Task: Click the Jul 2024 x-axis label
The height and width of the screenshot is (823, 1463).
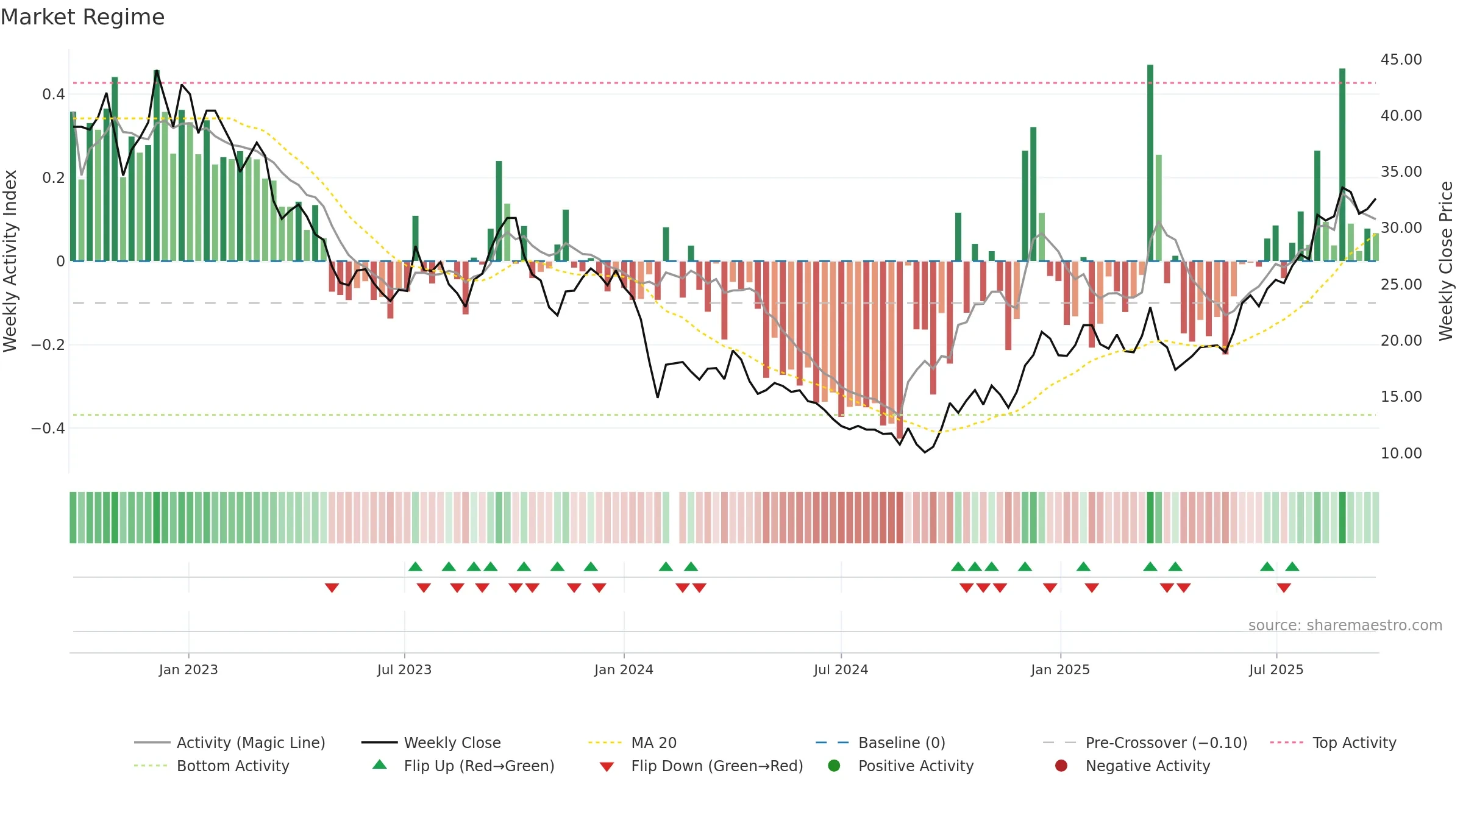Action: (x=841, y=669)
